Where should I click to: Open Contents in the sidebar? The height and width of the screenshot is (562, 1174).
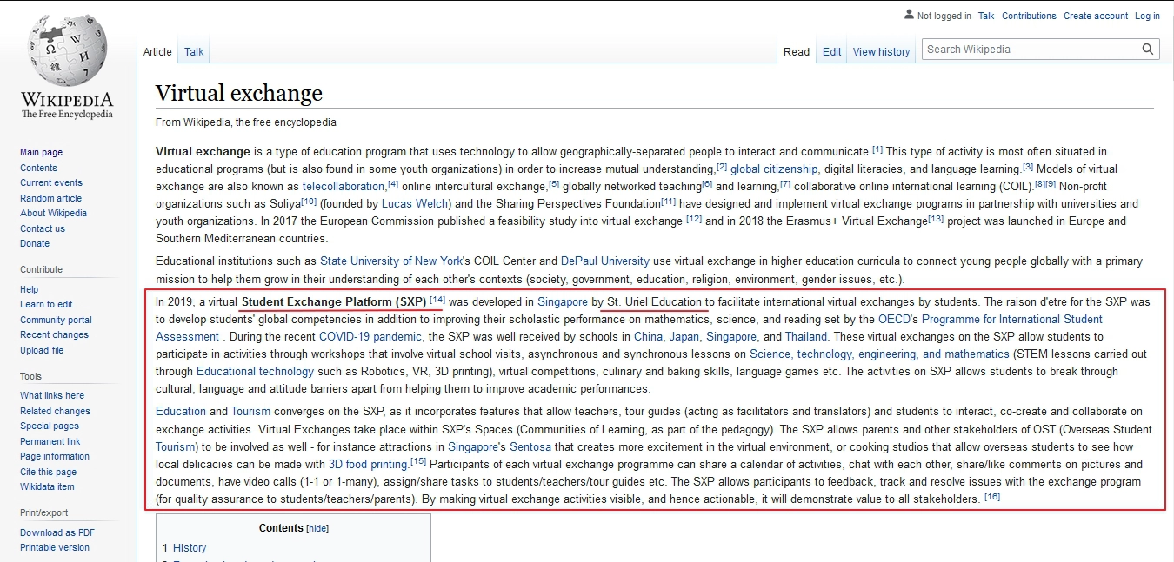[38, 169]
